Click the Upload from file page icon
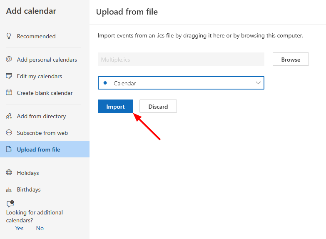326x239 pixels. click(x=9, y=149)
